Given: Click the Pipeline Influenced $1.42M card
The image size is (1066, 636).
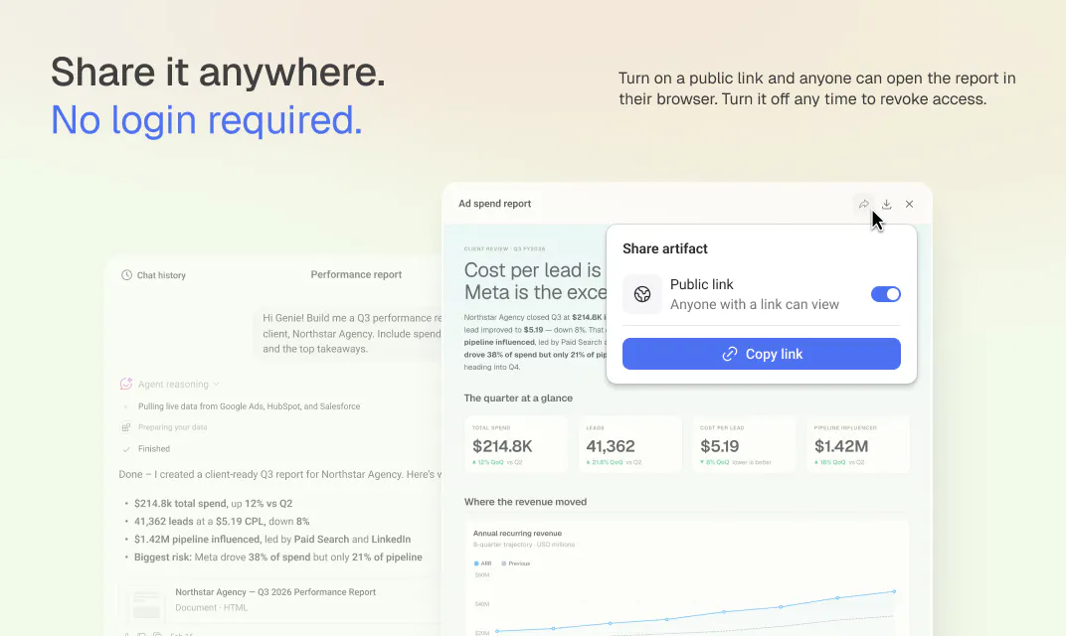Looking at the screenshot, I should coord(858,444).
